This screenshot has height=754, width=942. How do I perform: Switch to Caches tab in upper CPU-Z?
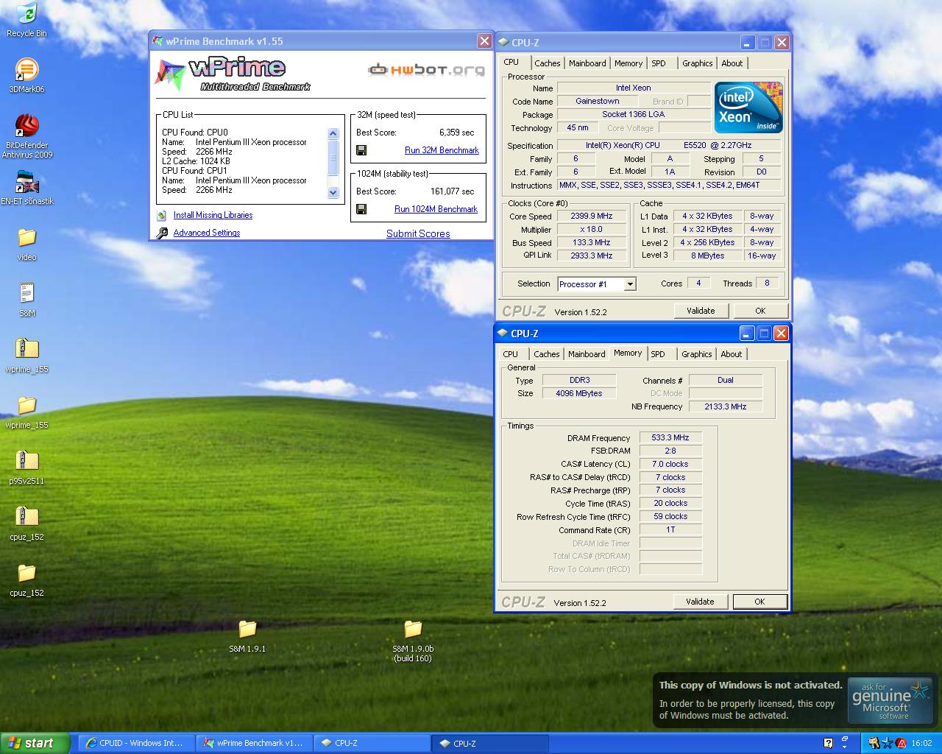[x=548, y=63]
